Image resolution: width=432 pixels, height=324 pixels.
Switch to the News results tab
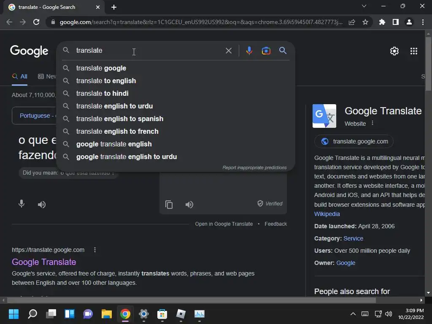point(47,77)
